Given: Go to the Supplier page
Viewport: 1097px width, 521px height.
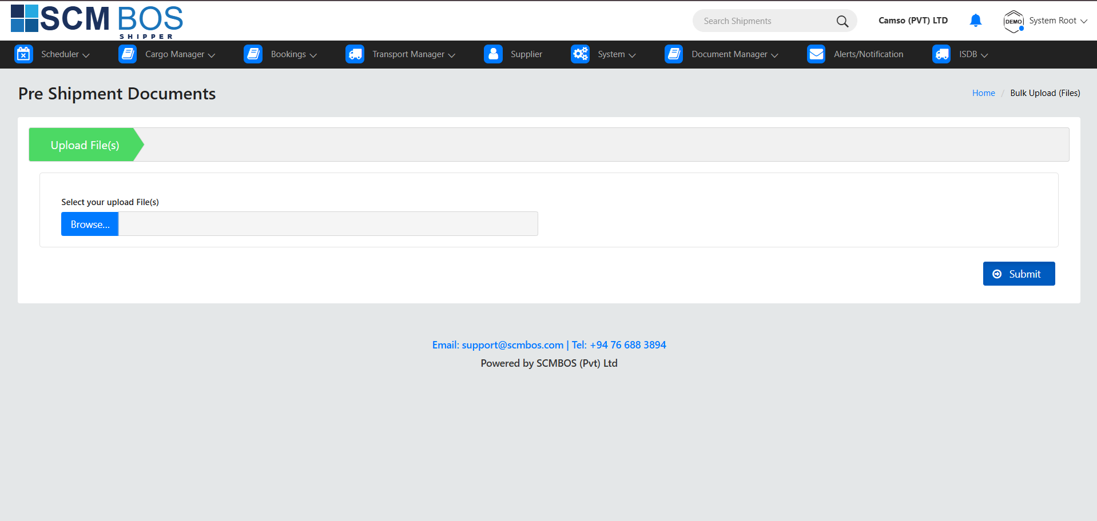Looking at the screenshot, I should click(526, 54).
